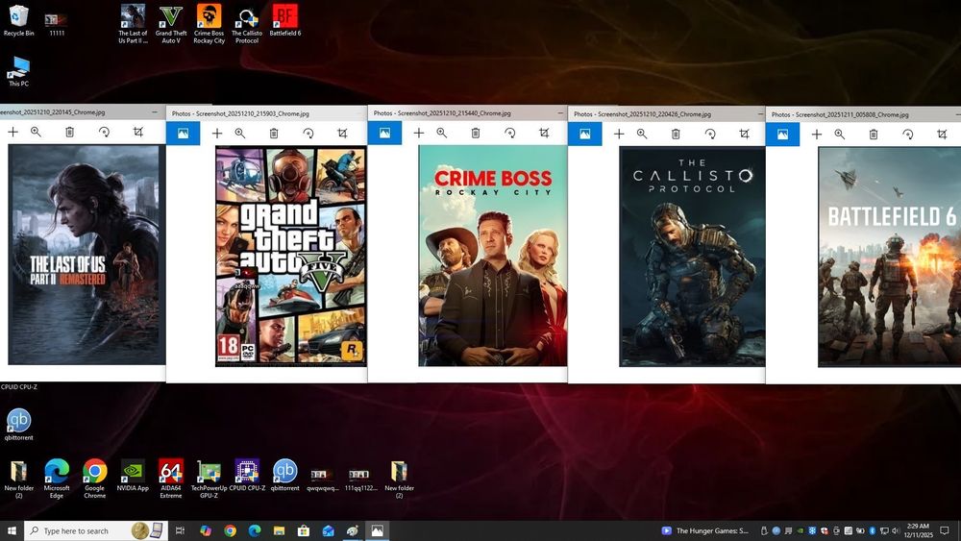Delete the Last of Us Part II screenshot

pyautogui.click(x=70, y=133)
